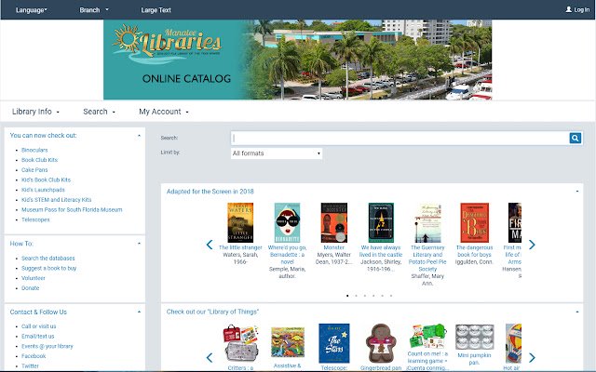Open Kid's Launchpads link
This screenshot has height=372, width=596.
pos(43,190)
